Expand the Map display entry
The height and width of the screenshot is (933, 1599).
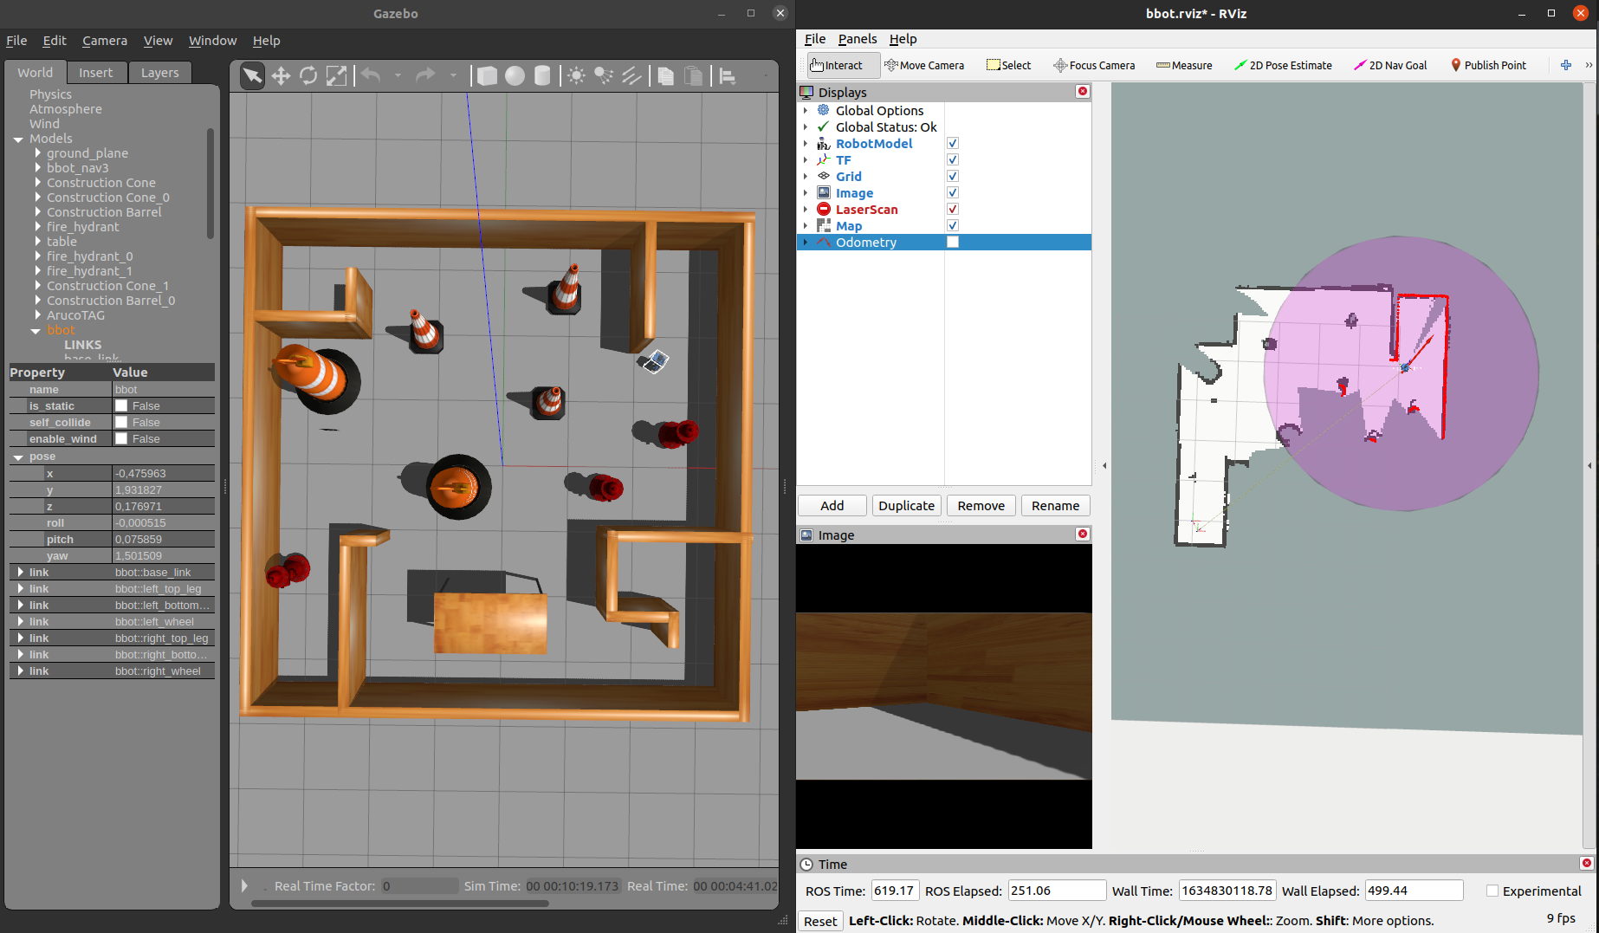click(x=806, y=226)
